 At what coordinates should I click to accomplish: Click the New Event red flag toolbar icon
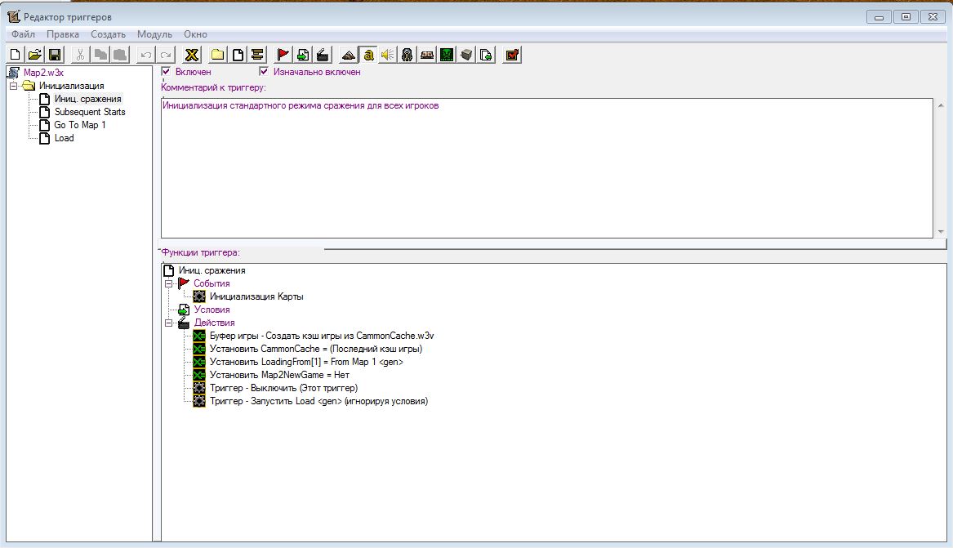pyautogui.click(x=283, y=56)
